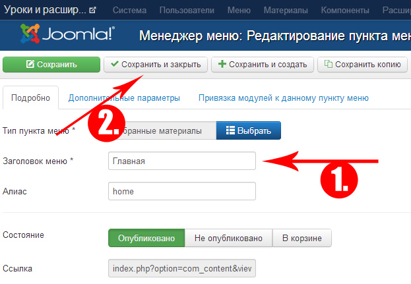Image resolution: width=411 pixels, height=284 pixels.
Task: Expand the Меню dropdown in top bar
Action: [x=238, y=11]
